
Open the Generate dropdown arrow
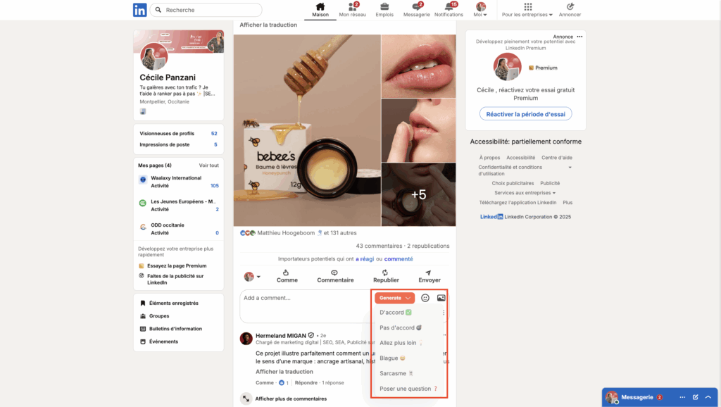point(407,298)
